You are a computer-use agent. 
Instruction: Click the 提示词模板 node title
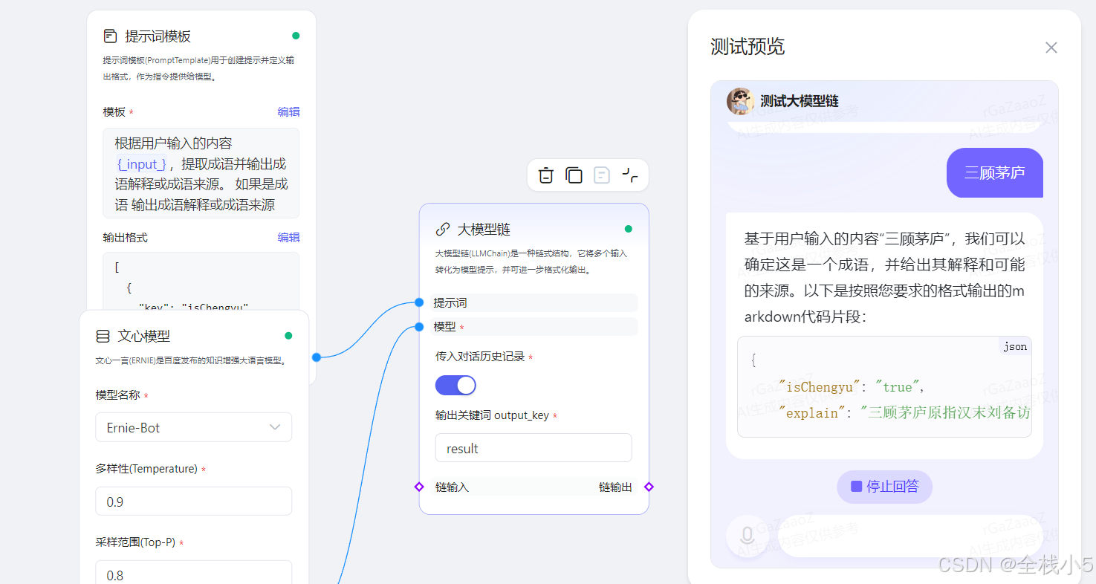[158, 36]
